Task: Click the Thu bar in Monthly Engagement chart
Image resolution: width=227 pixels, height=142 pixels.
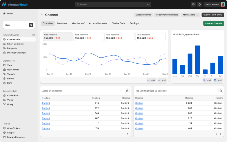Action: [x=197, y=60]
